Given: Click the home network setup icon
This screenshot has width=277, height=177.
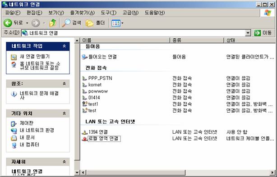Looking at the screenshot, I should coord(14,64).
